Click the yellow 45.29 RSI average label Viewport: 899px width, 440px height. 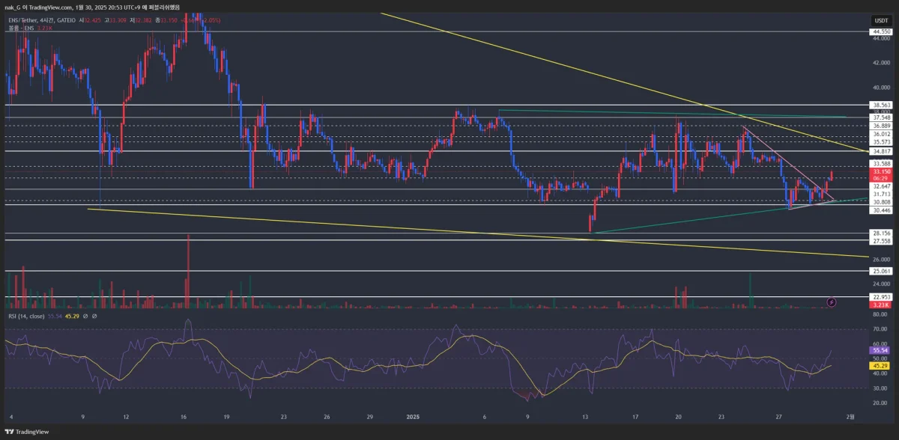[x=880, y=365]
